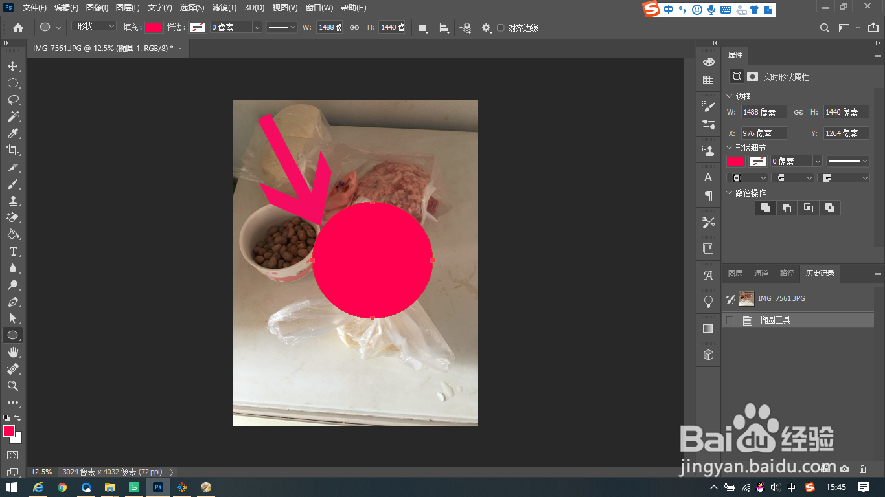Open the search magnifier in options bar
This screenshot has height=497, width=885.
pos(825,28)
